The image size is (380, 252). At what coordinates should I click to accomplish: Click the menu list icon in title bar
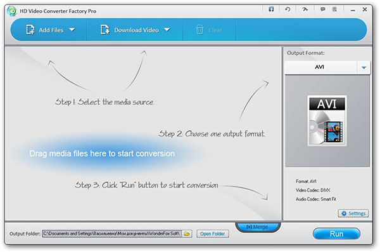334,10
